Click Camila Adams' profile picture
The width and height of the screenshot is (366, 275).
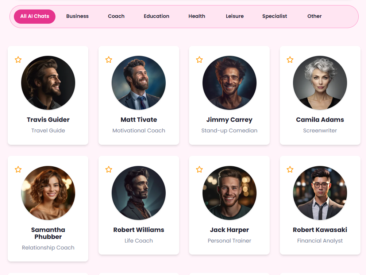(320, 83)
